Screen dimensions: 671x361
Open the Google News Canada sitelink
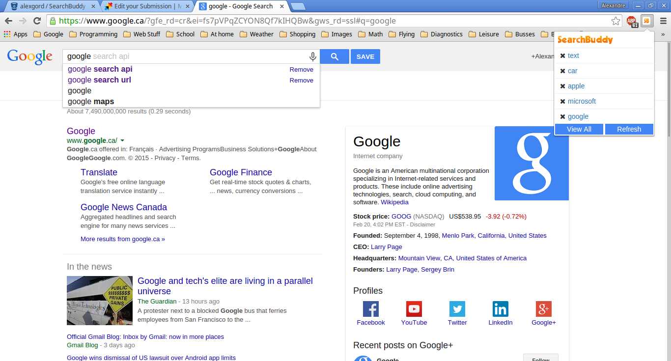click(124, 207)
